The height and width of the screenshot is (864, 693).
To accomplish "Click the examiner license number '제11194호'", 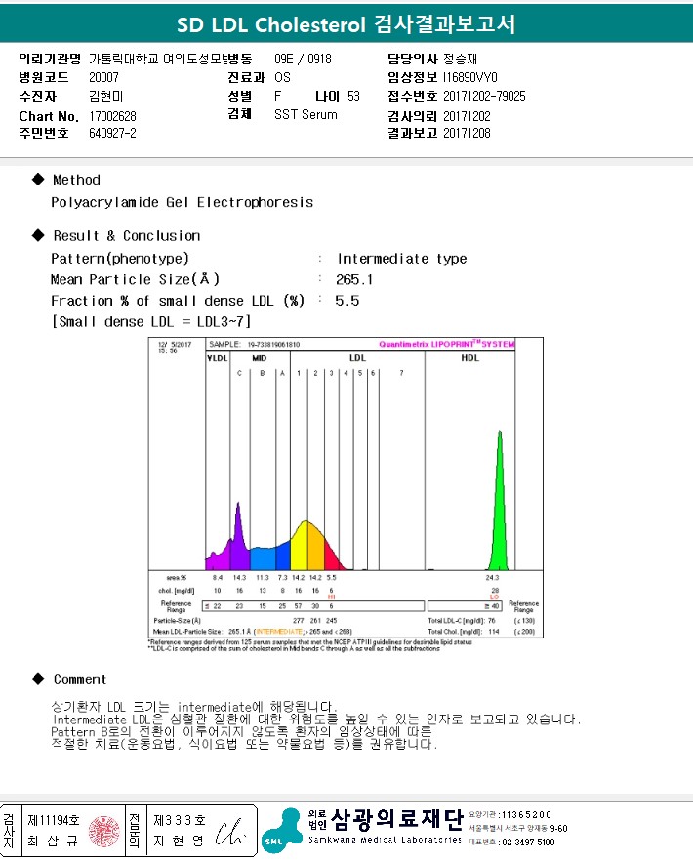I will 54,820.
